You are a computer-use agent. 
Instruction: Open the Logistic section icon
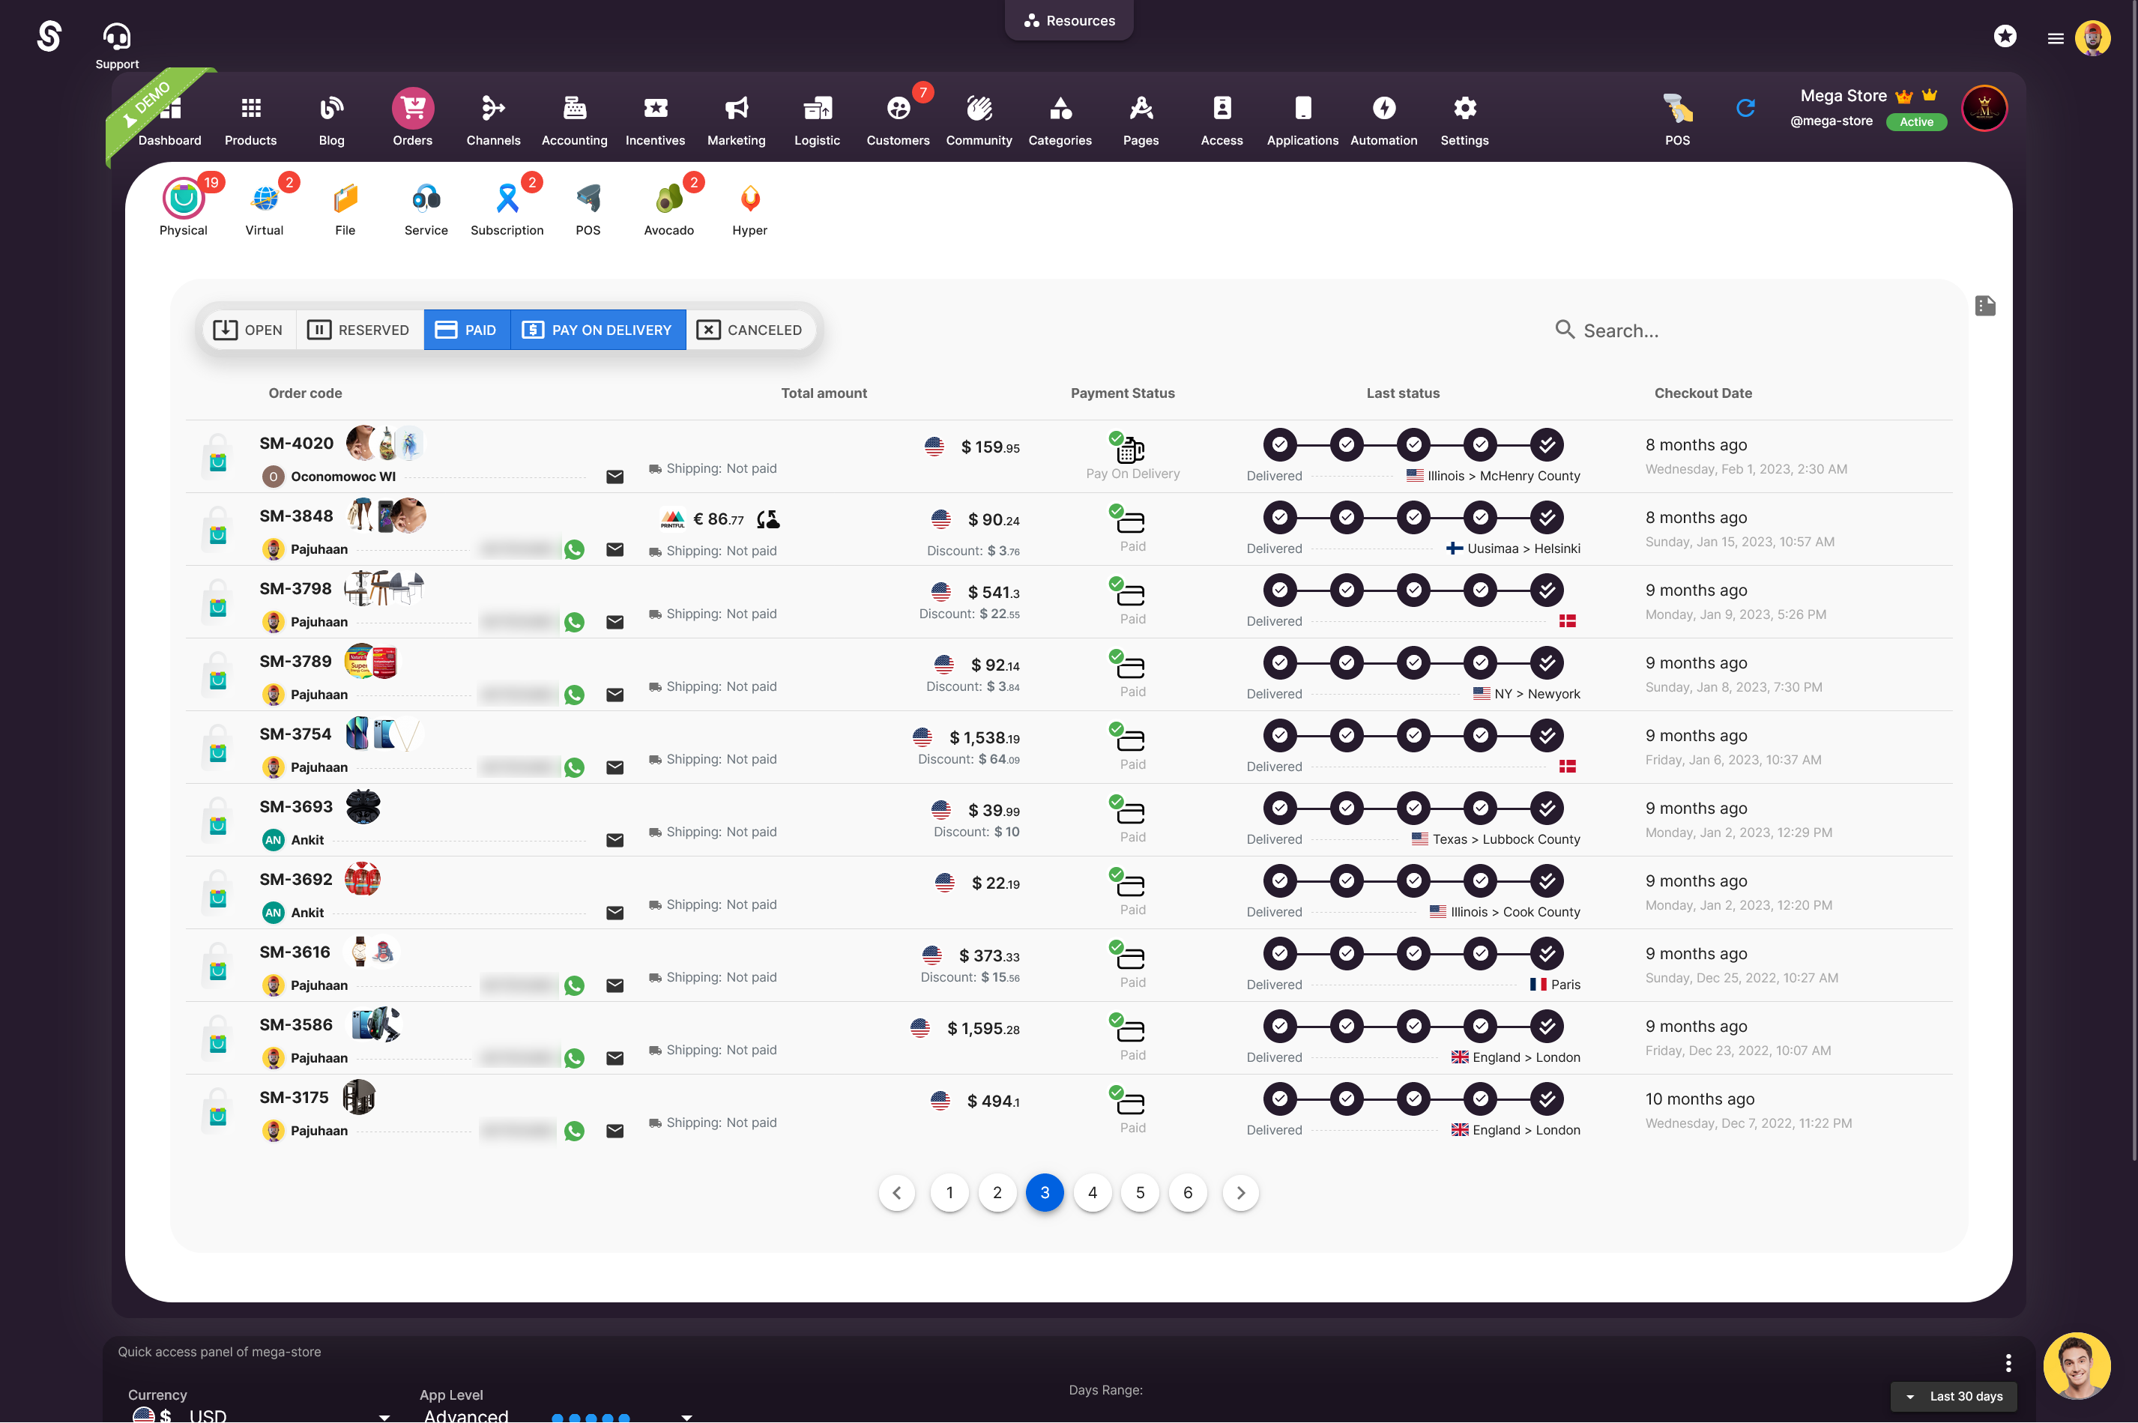click(817, 109)
